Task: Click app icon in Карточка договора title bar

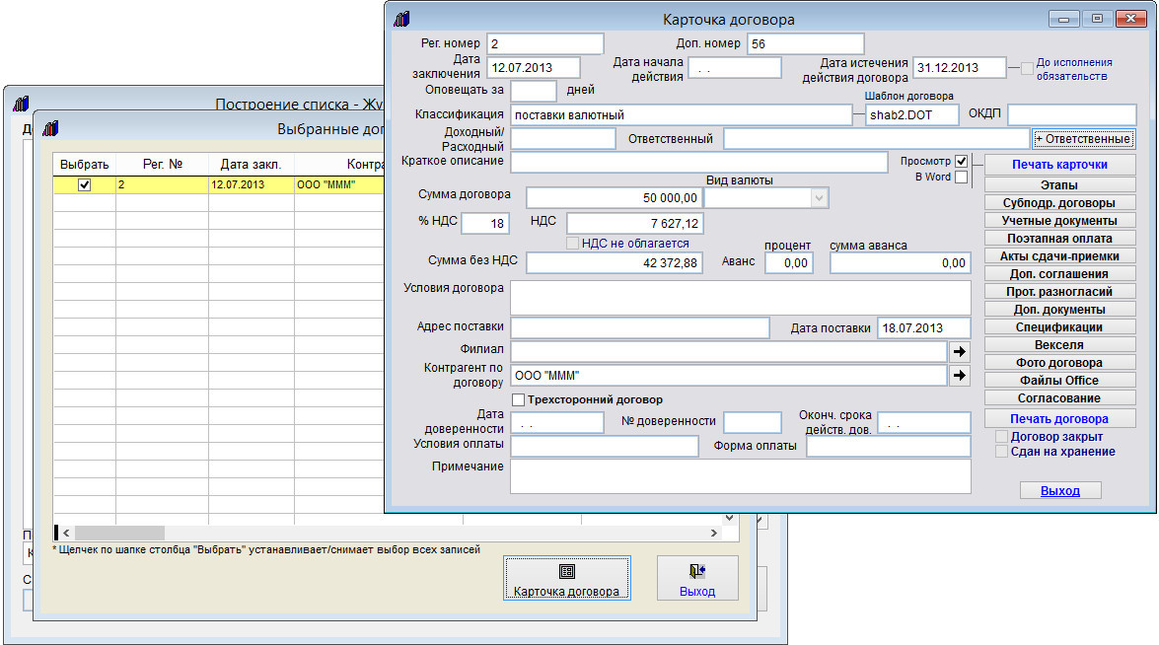Action: click(x=401, y=19)
